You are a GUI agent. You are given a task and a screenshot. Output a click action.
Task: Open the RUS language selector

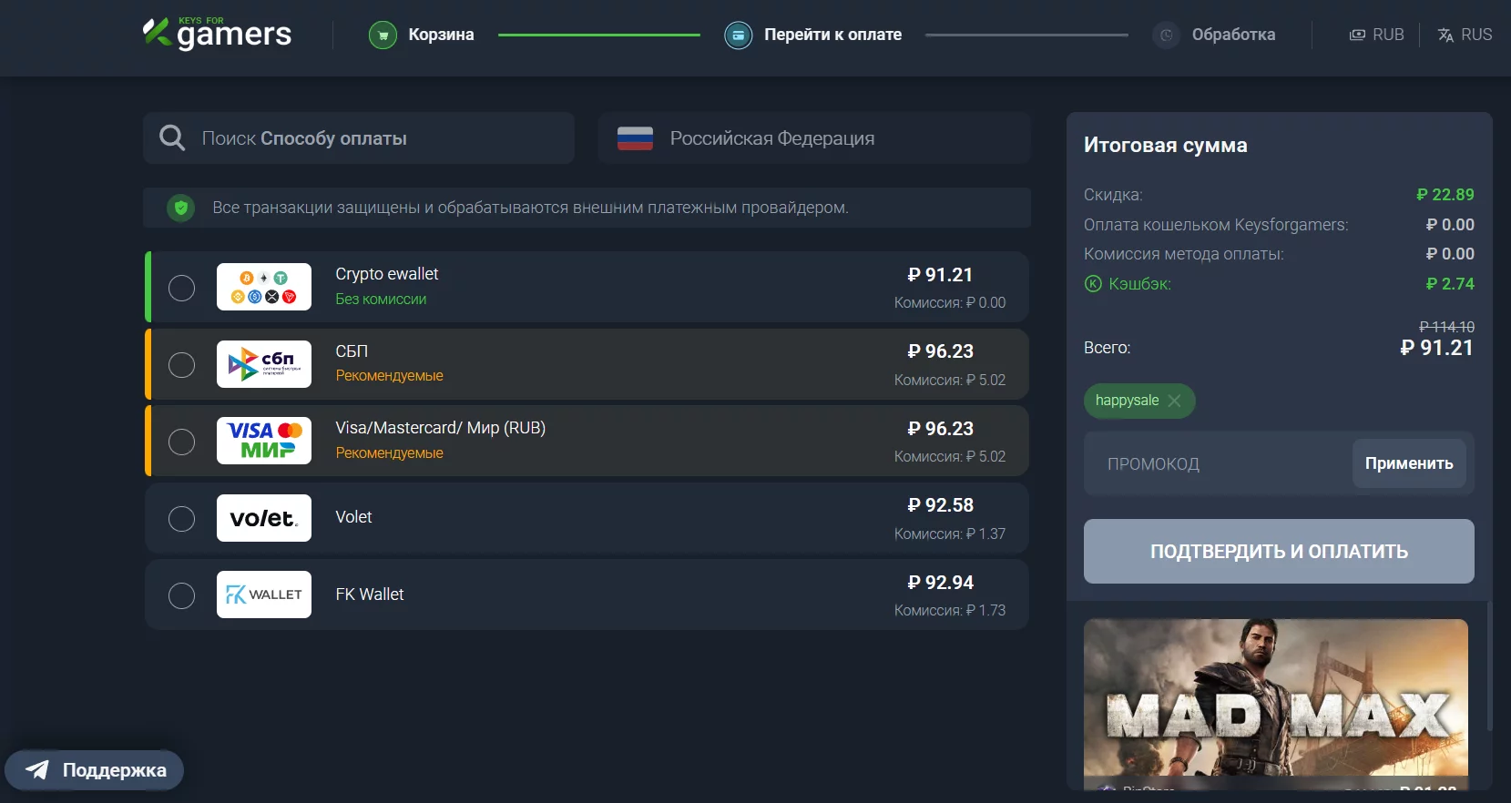(x=1465, y=35)
